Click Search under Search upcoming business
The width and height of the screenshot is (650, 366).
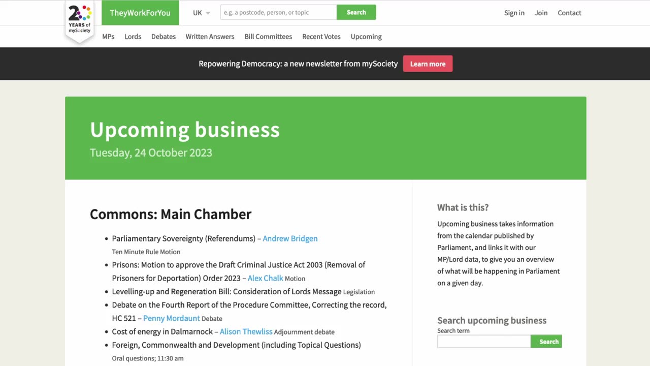(546, 342)
